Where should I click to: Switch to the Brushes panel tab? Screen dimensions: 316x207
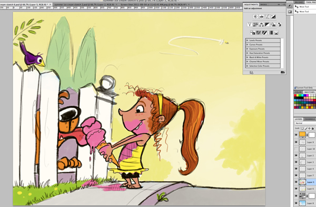[299, 2]
